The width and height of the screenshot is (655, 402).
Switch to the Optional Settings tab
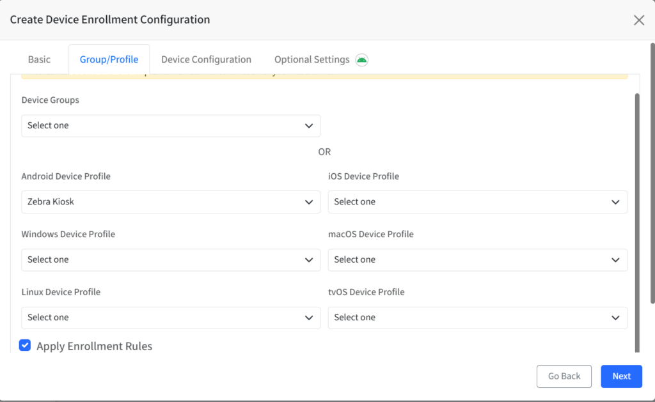(313, 59)
